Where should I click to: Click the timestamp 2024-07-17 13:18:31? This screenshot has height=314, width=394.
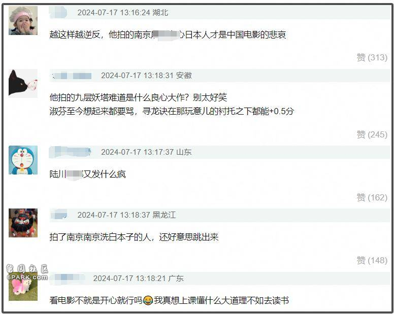pos(137,76)
